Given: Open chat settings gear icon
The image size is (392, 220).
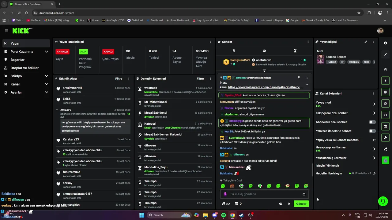Looking at the screenshot, I should tap(288, 204).
